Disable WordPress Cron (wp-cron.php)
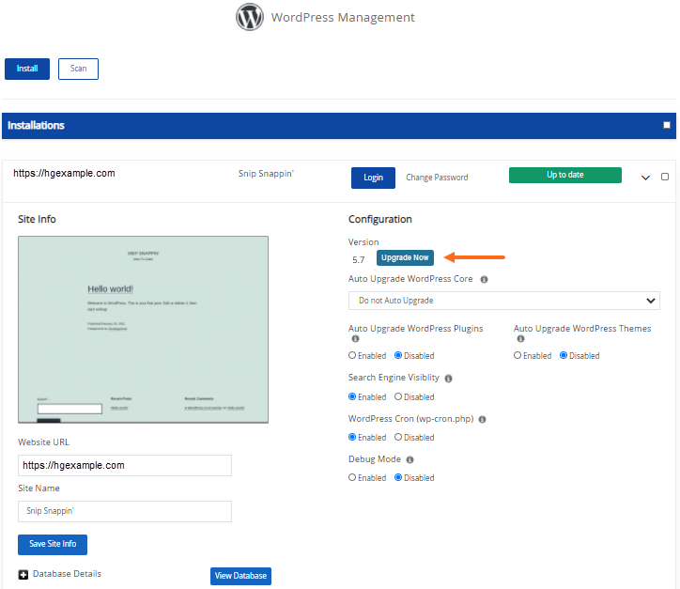The height and width of the screenshot is (589, 680). click(x=398, y=437)
